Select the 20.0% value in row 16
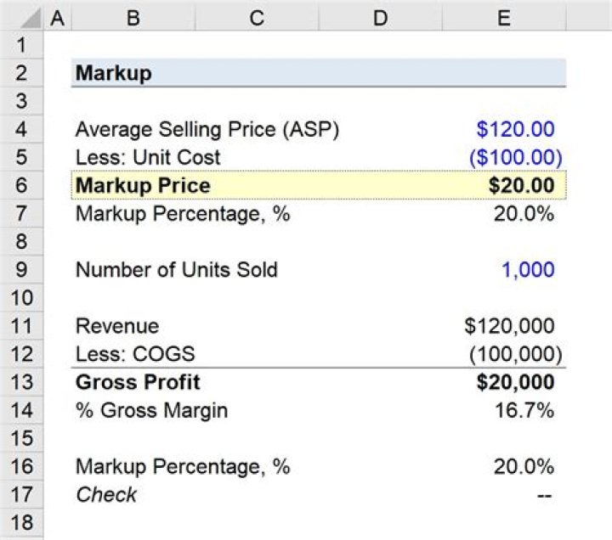This screenshot has width=612, height=540. click(x=524, y=467)
